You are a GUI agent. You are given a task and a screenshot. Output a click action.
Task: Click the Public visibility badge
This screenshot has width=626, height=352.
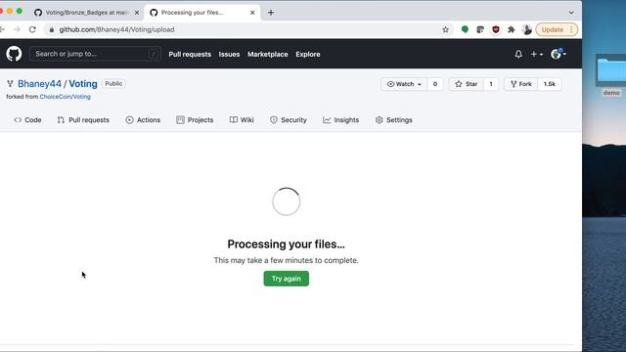[113, 83]
